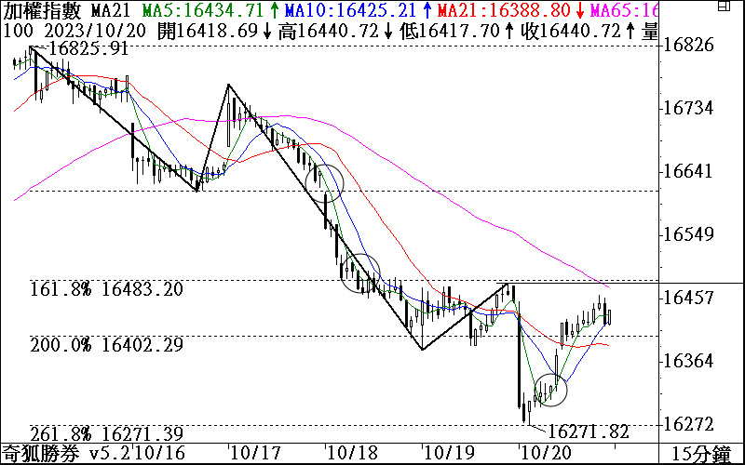Screen dimensions: 745x465
Task: Select the 開16418.69 open price
Action: point(208,32)
